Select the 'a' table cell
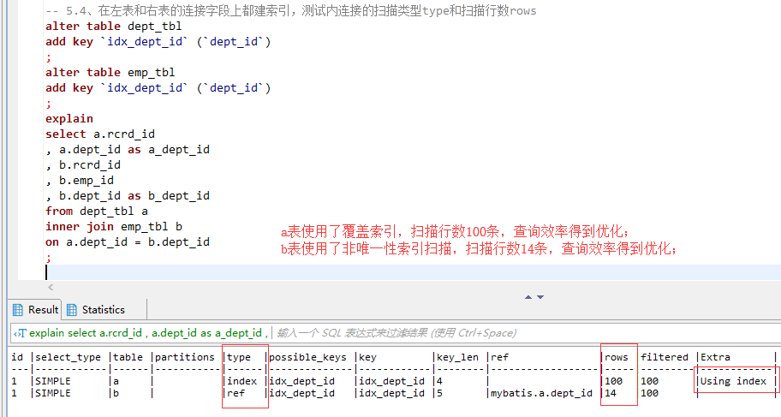The height and width of the screenshot is (417, 781). coord(116,381)
